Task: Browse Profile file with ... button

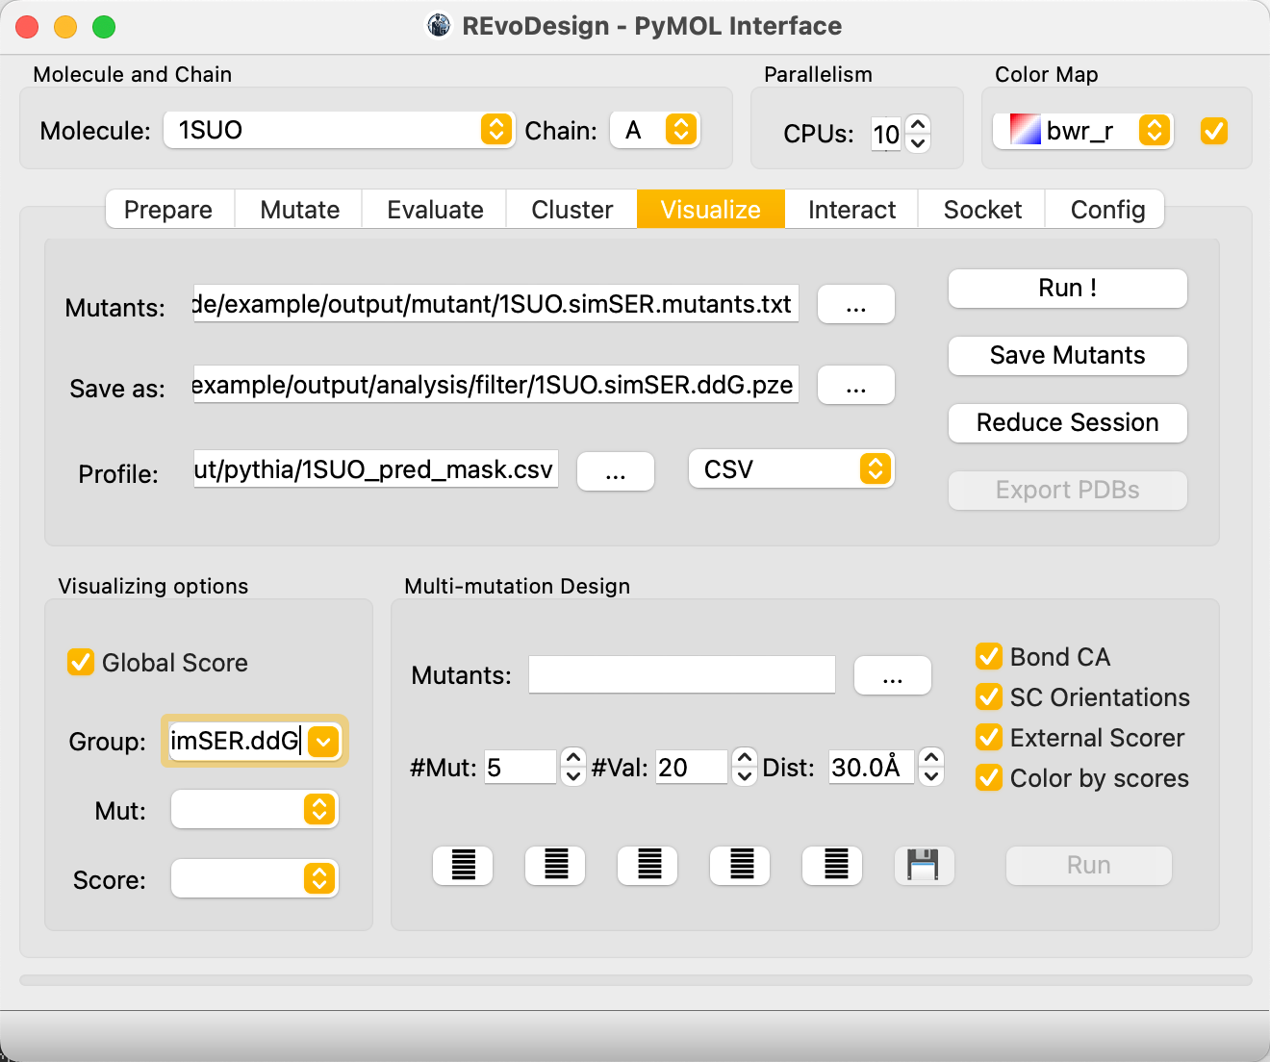Action: pyautogui.click(x=616, y=471)
